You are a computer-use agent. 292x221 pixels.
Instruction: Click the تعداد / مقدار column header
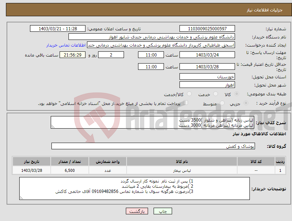pyautogui.click(x=70, y=161)
